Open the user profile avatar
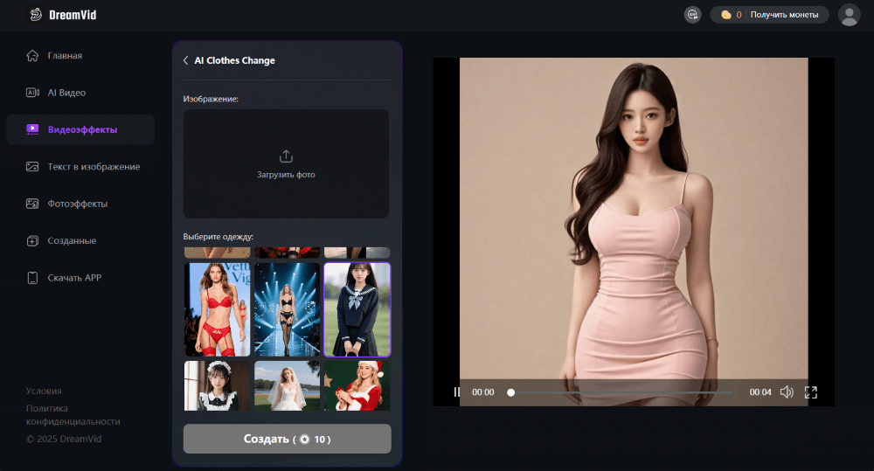The width and height of the screenshot is (874, 471). [849, 15]
